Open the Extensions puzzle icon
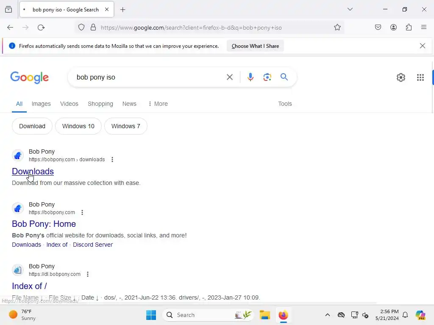This screenshot has height=325, width=434. (409, 28)
